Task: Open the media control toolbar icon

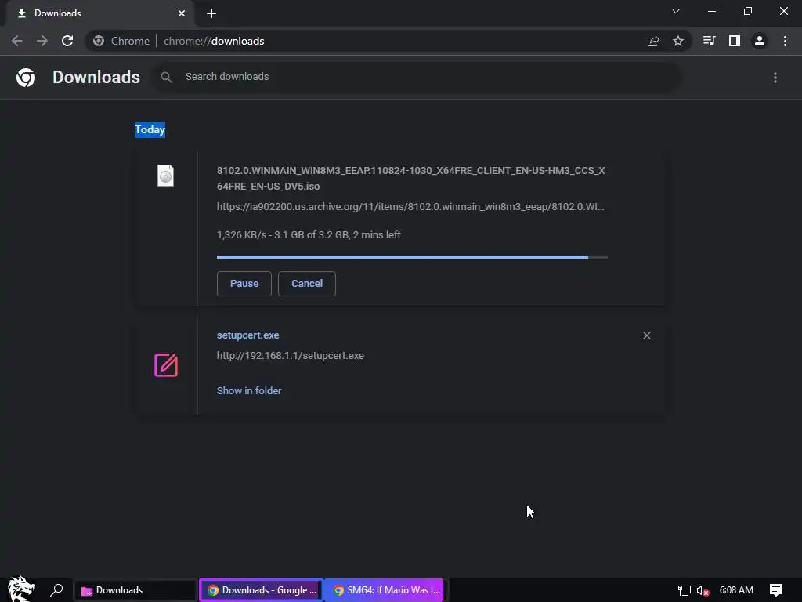Action: tap(709, 41)
